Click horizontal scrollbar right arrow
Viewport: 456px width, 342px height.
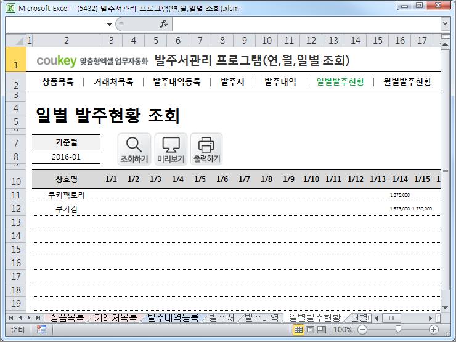pyautogui.click(x=431, y=318)
